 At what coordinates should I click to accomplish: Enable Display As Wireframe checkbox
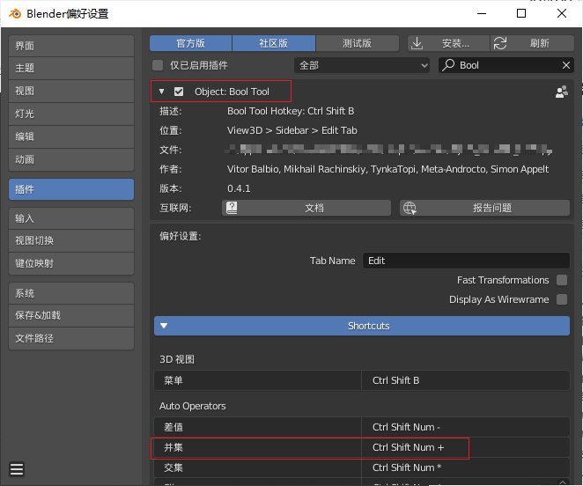coord(562,299)
